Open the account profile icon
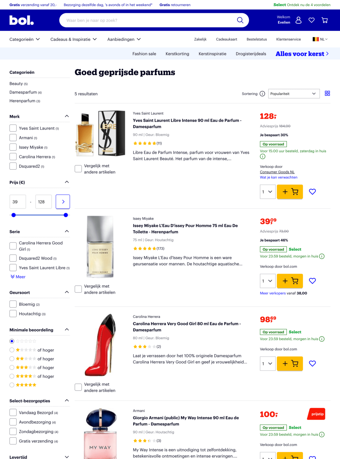This screenshot has width=340, height=459. 298,20
